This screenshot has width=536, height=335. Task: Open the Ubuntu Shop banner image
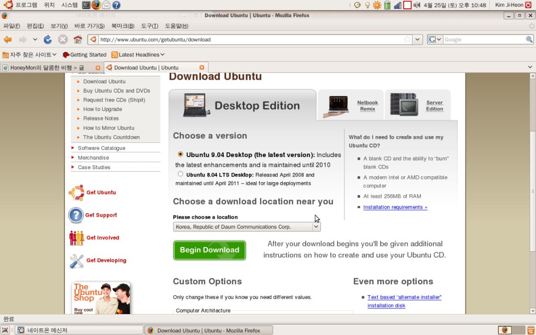point(101,298)
